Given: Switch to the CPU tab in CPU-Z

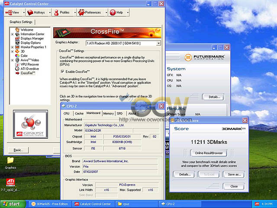Looking at the screenshot, I should 66,114.
